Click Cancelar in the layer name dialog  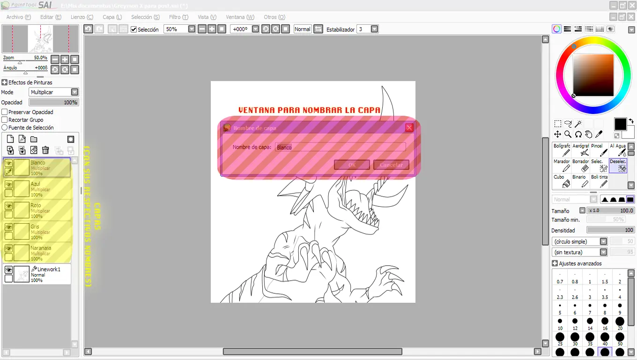click(391, 165)
